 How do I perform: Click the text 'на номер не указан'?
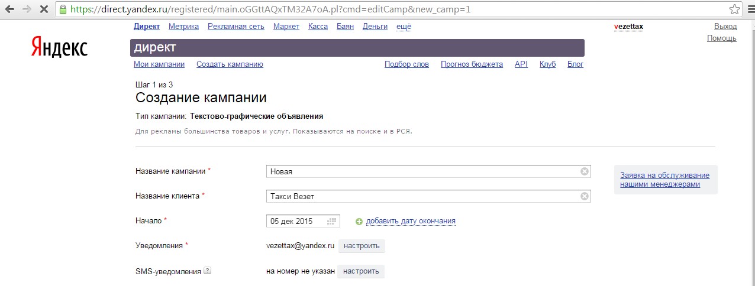[x=301, y=271]
